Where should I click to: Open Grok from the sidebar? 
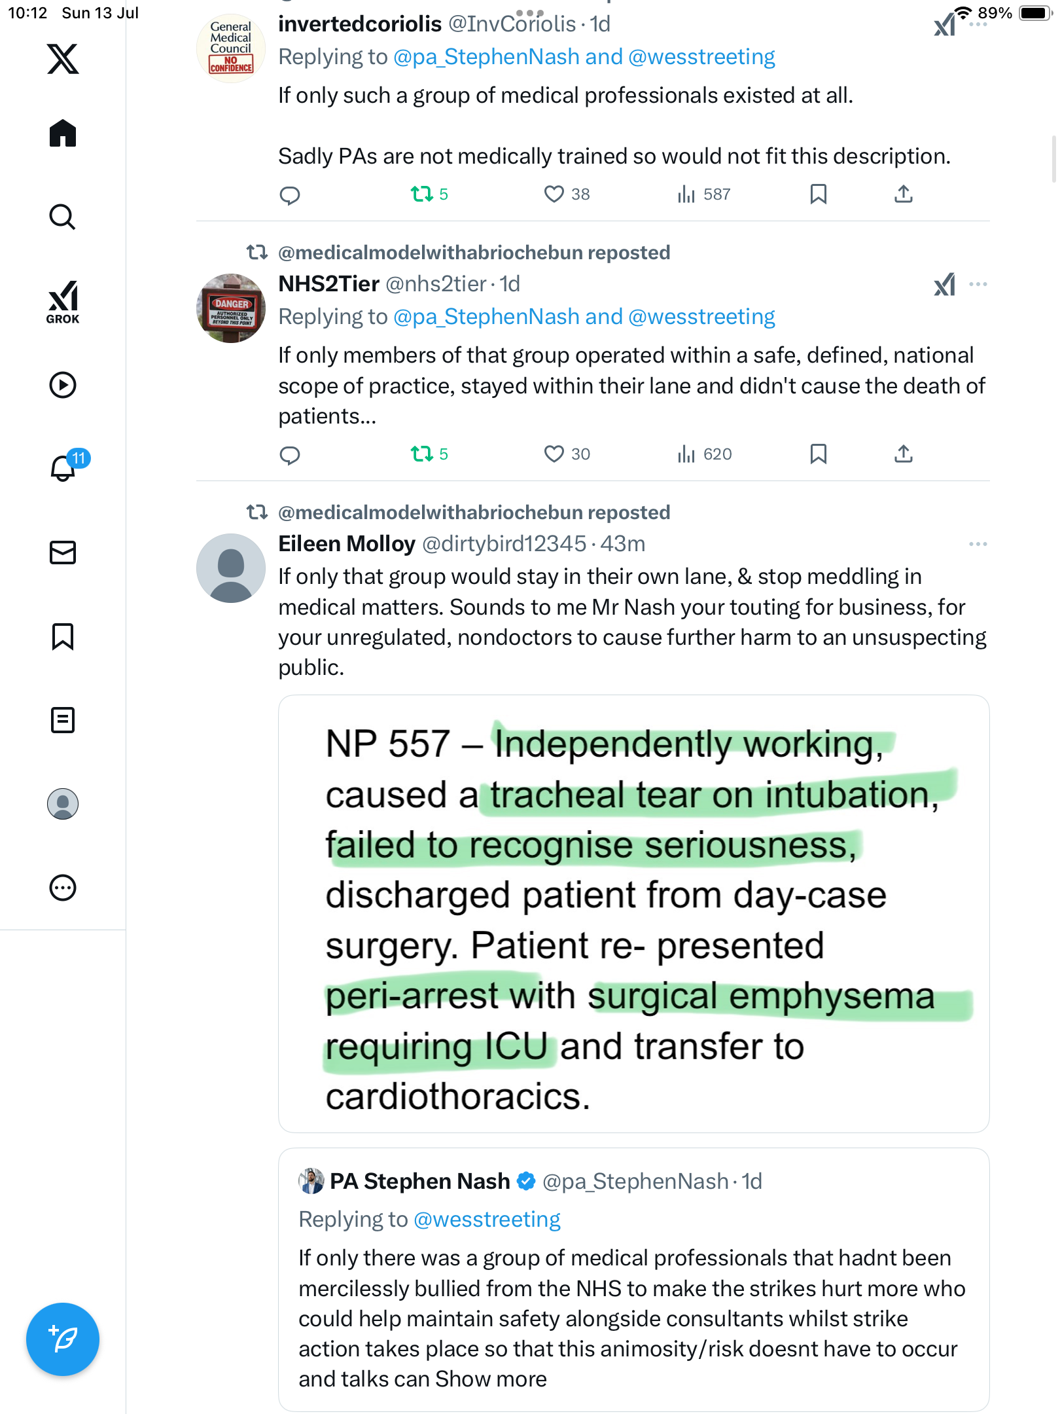coord(63,302)
